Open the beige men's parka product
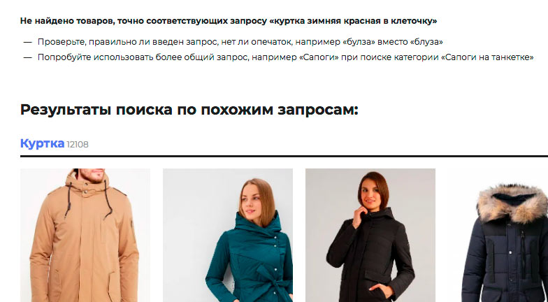The height and width of the screenshot is (302, 548). [85, 235]
